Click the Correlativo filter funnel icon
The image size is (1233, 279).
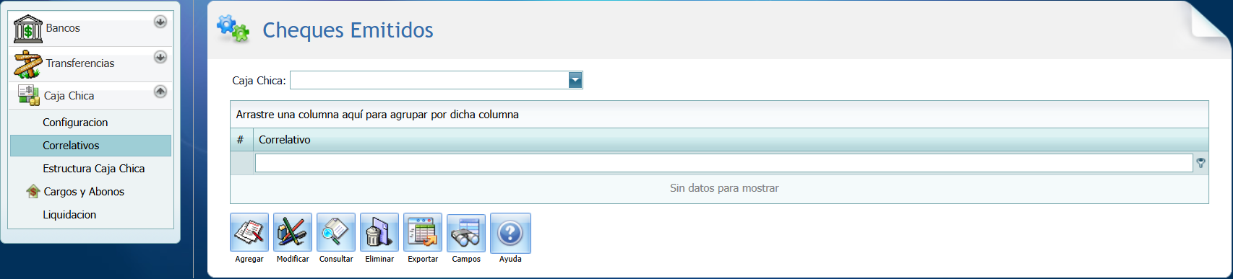pyautogui.click(x=1200, y=164)
